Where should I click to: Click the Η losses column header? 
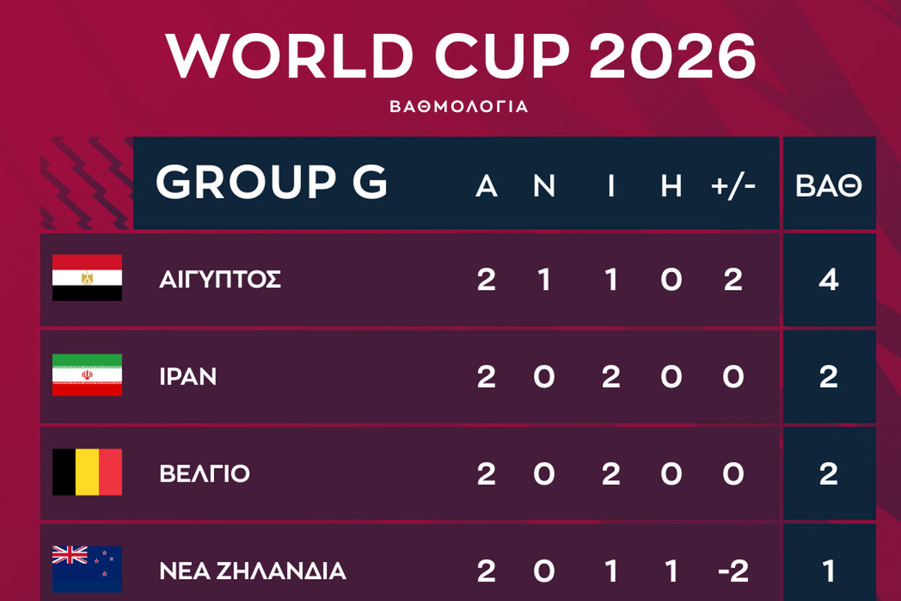pyautogui.click(x=671, y=186)
